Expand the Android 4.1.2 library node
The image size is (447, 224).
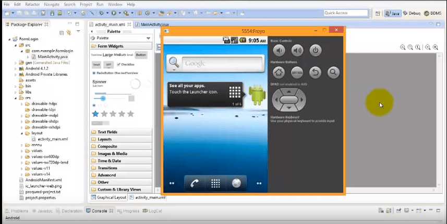point(16,69)
